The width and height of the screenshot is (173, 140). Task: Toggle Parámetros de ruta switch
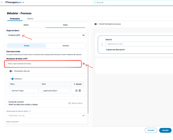tap(11, 71)
